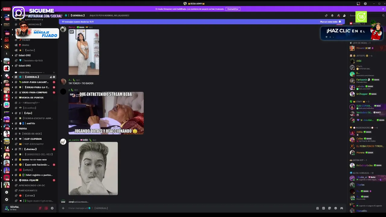Open the TRIVIA channel
386x217 pixels.
[x=35, y=128]
